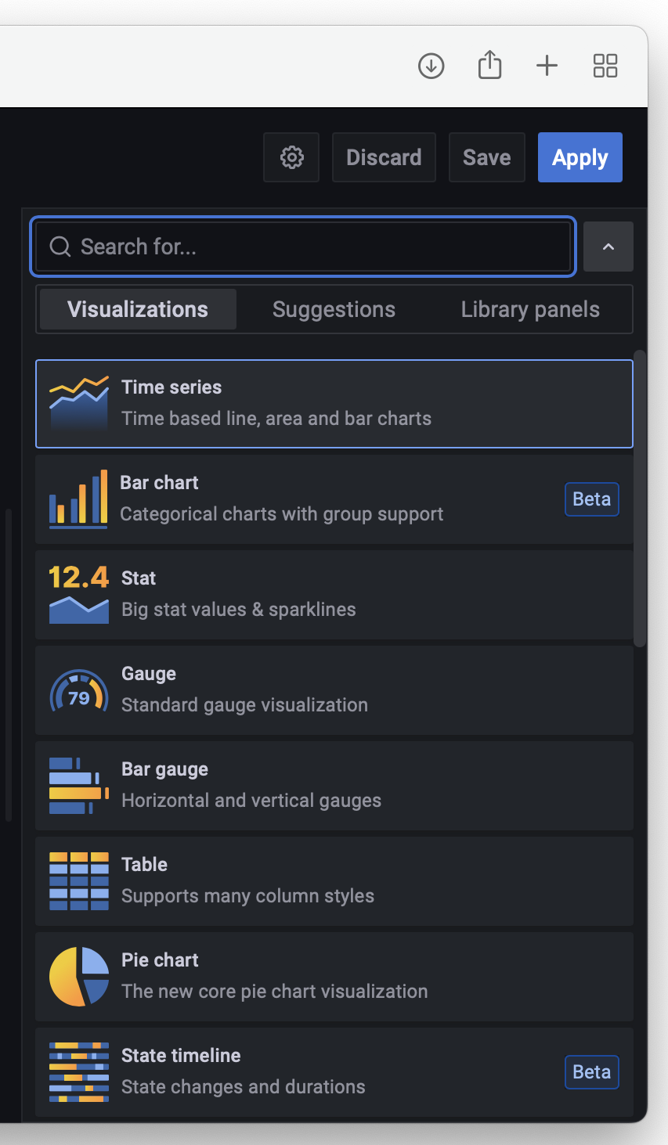
Task: Collapse the visualization picker with chevron
Action: point(608,247)
